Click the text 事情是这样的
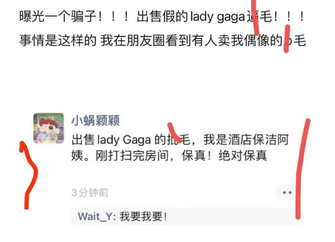This screenshot has width=335, height=242. (58, 40)
